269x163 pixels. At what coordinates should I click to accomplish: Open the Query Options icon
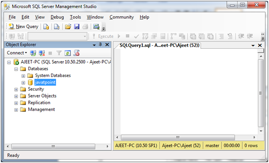154,36
